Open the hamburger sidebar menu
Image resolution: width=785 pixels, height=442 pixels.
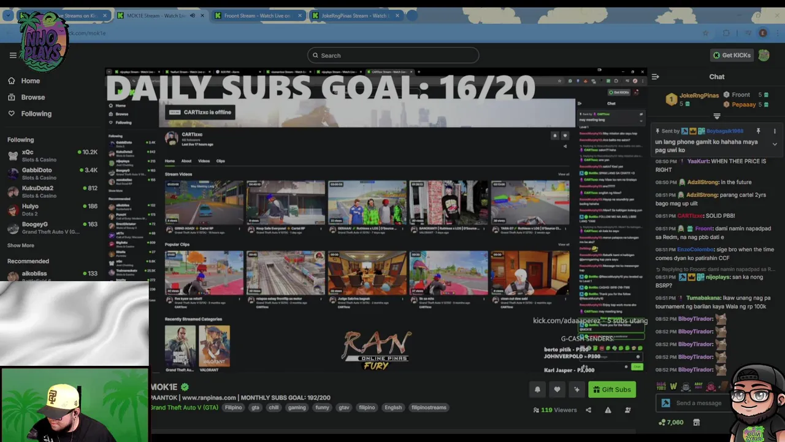point(13,55)
